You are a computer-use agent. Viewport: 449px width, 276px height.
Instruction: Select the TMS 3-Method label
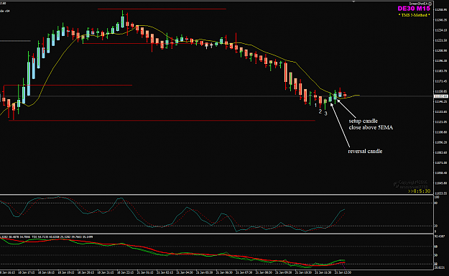coord(414,15)
